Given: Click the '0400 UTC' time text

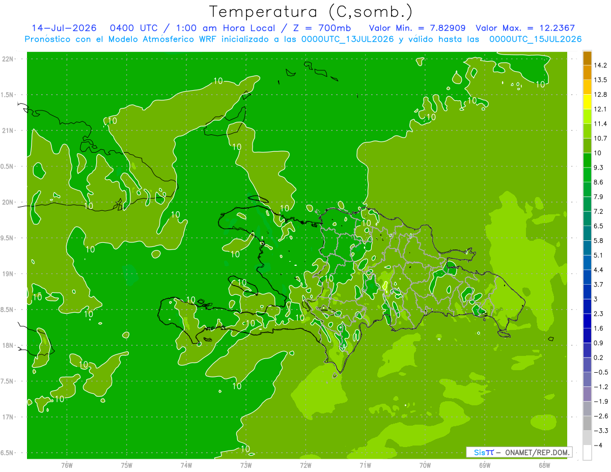Looking at the screenshot, I should pyautogui.click(x=133, y=28).
